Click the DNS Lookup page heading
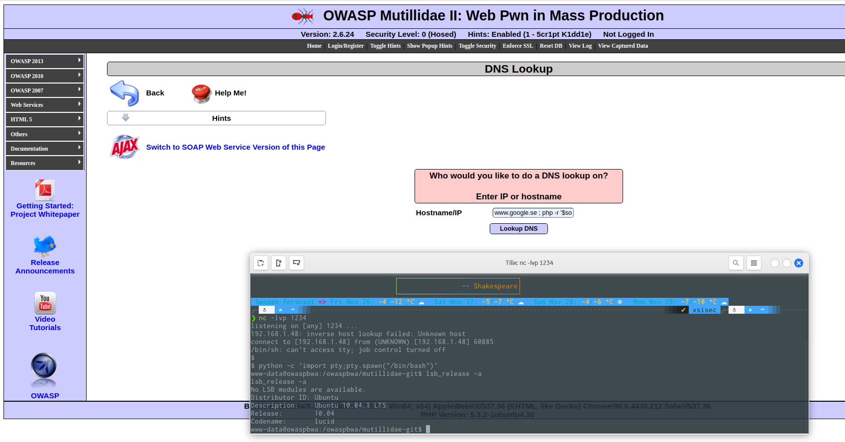845x442 pixels. (x=519, y=69)
